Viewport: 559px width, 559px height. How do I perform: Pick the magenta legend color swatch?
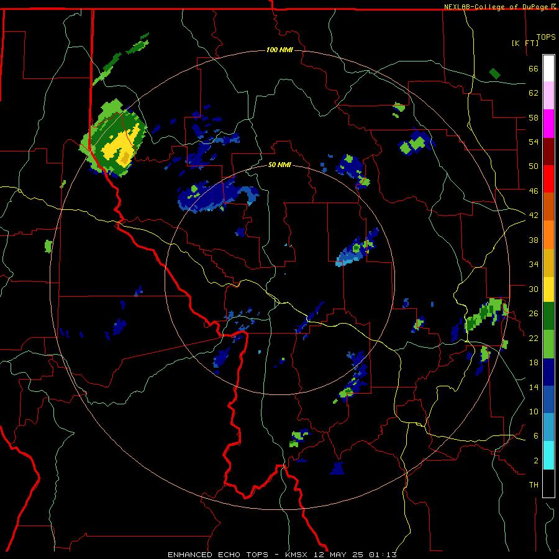(548, 124)
